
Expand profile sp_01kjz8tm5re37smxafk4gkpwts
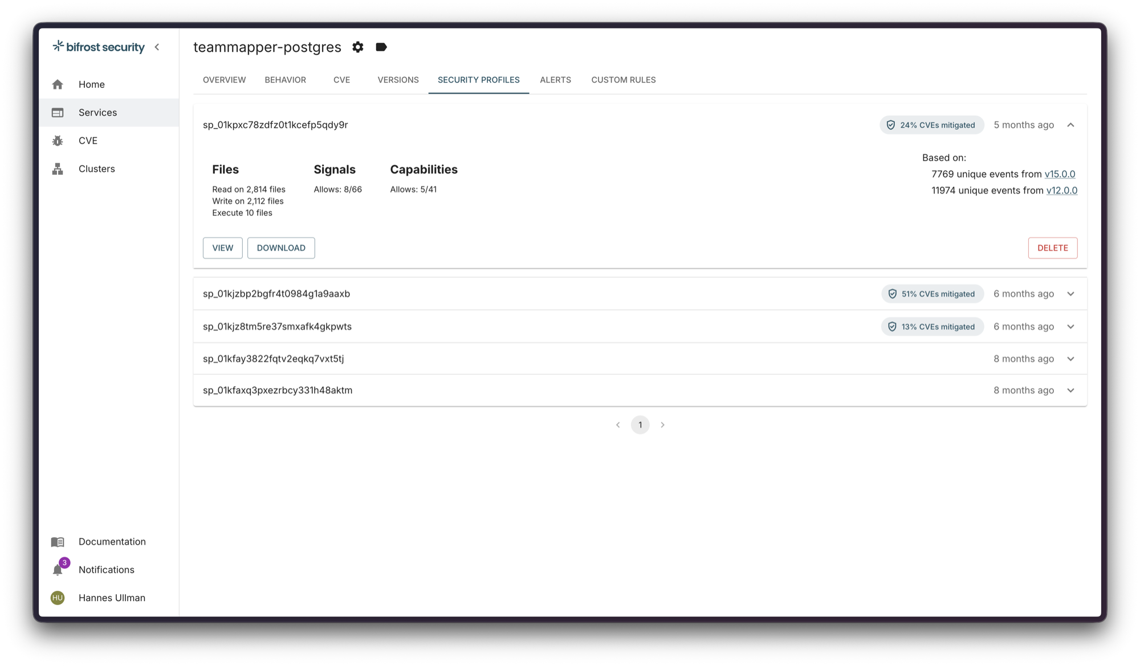pyautogui.click(x=1071, y=326)
